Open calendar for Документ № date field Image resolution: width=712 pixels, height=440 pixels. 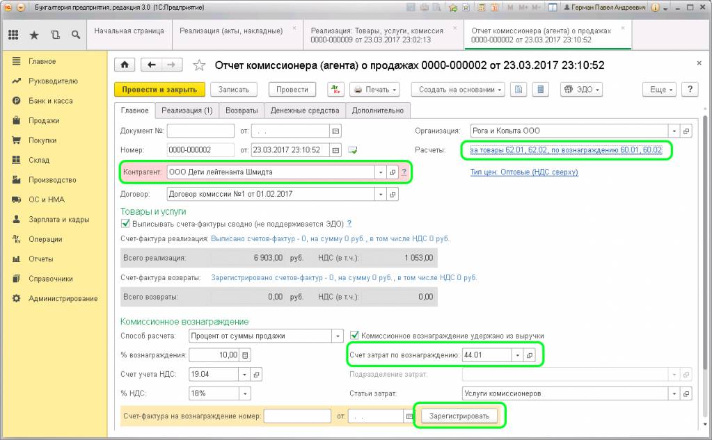[335, 131]
